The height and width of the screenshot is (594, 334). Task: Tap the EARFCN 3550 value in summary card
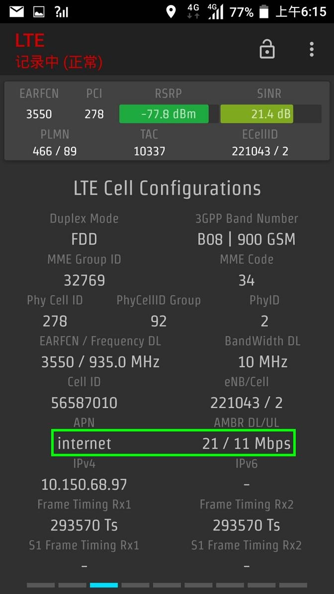coord(39,114)
